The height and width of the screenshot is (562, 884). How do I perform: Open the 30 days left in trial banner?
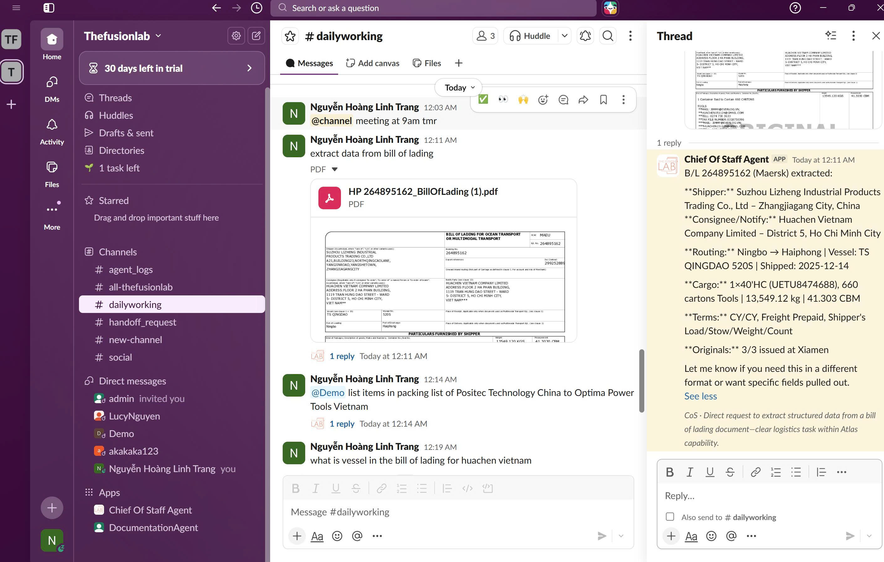tap(172, 68)
